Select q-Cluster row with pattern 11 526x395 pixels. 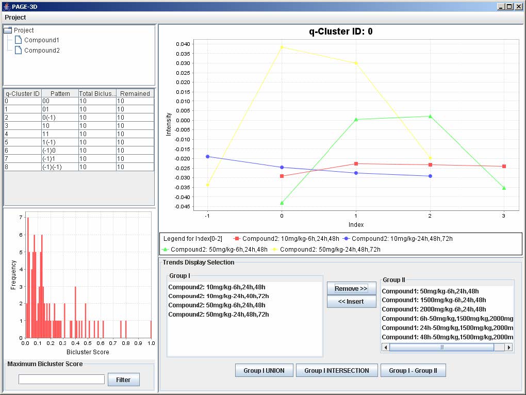pos(79,134)
